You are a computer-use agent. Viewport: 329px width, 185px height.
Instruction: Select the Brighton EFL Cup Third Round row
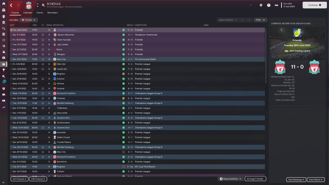point(138,166)
